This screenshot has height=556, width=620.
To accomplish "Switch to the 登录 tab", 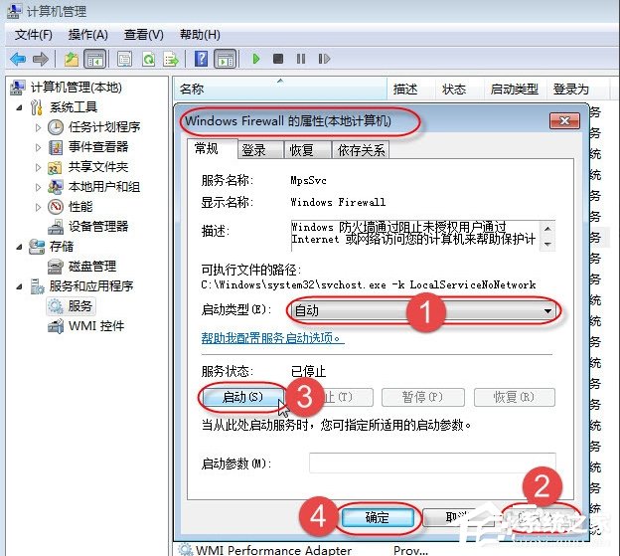I will 253,150.
